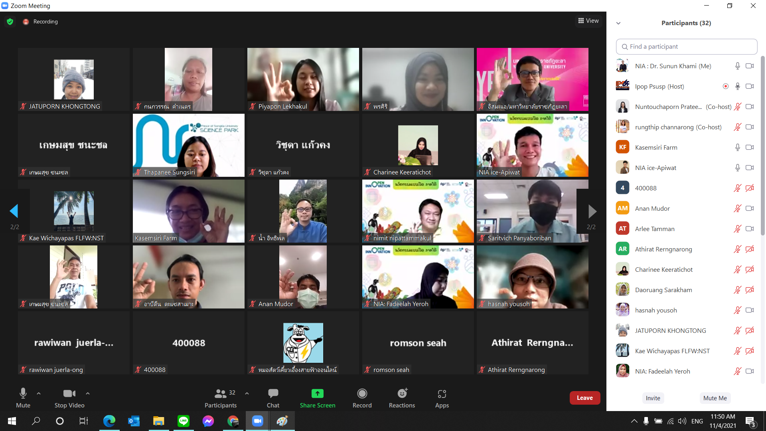Go to previous gallery page arrow
This screenshot has height=431, width=766.
coord(14,211)
